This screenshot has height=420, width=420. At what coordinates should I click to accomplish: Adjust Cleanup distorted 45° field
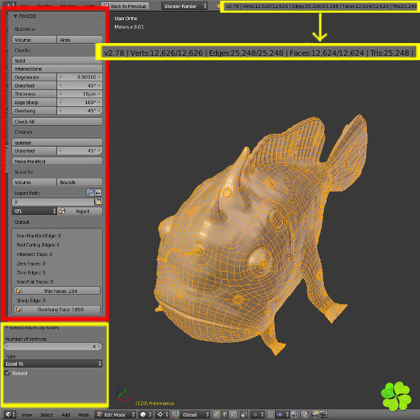(79, 151)
